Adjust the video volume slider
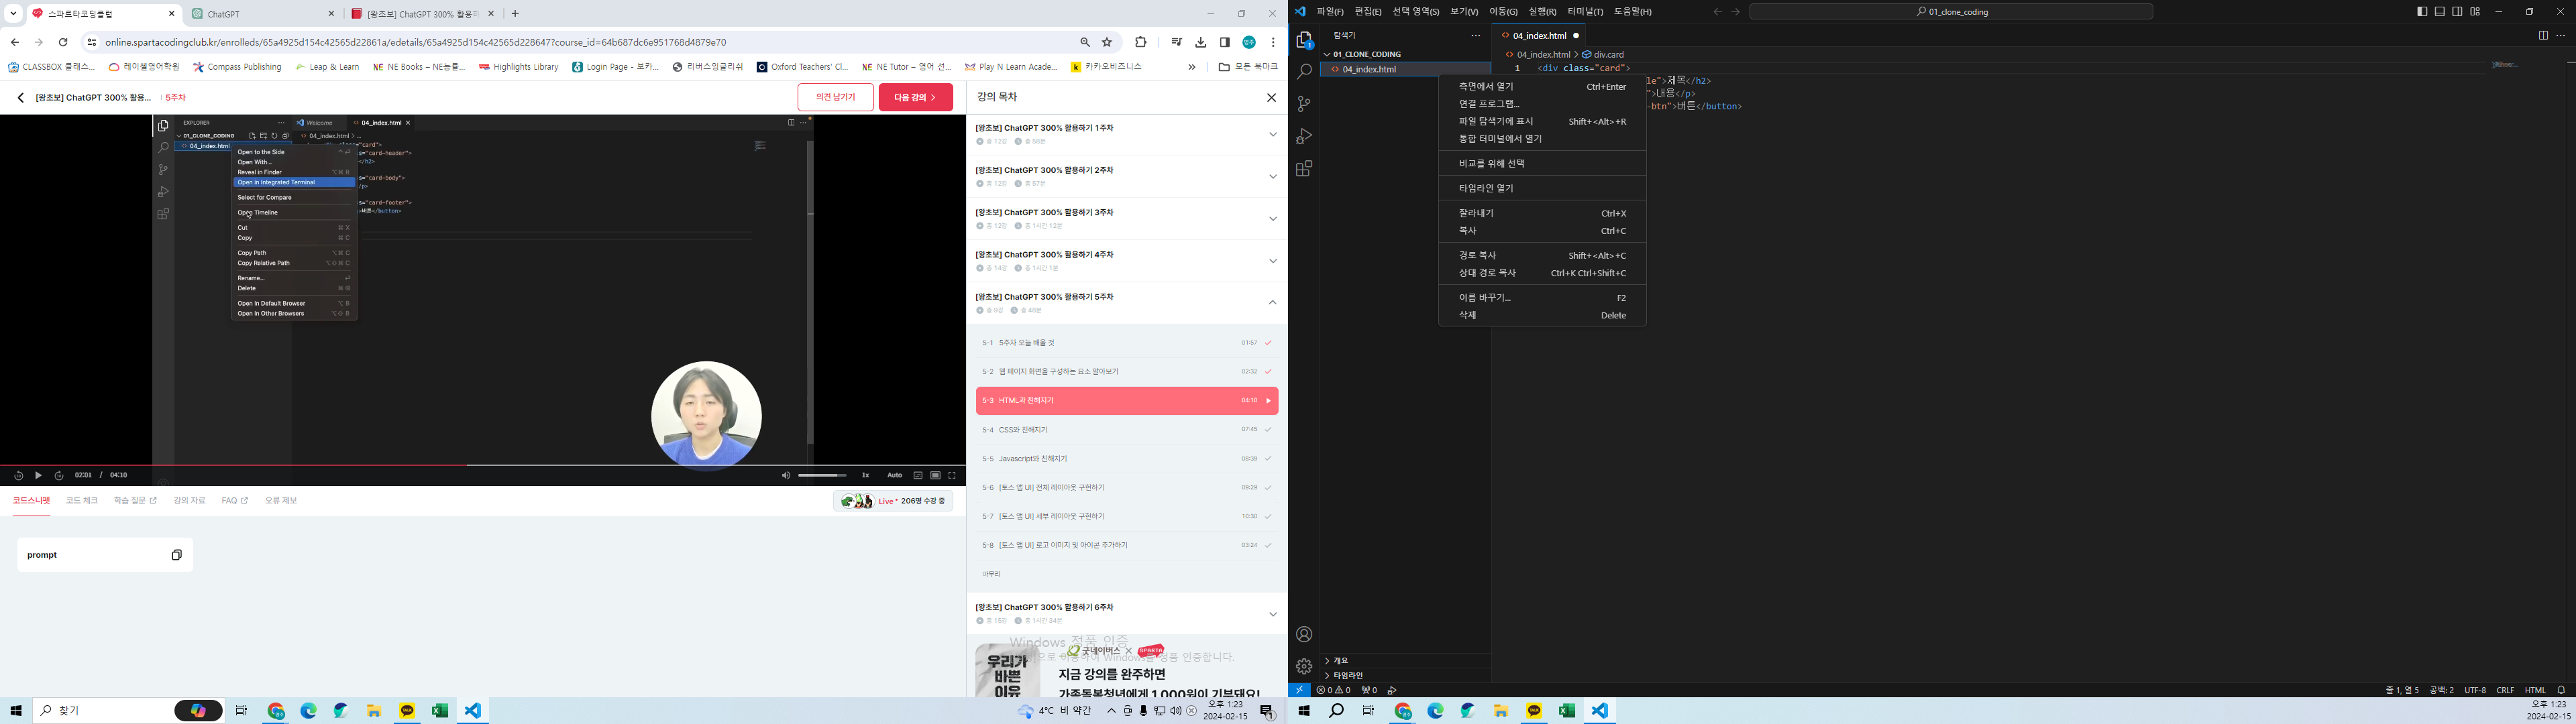This screenshot has height=724, width=2576. (822, 475)
